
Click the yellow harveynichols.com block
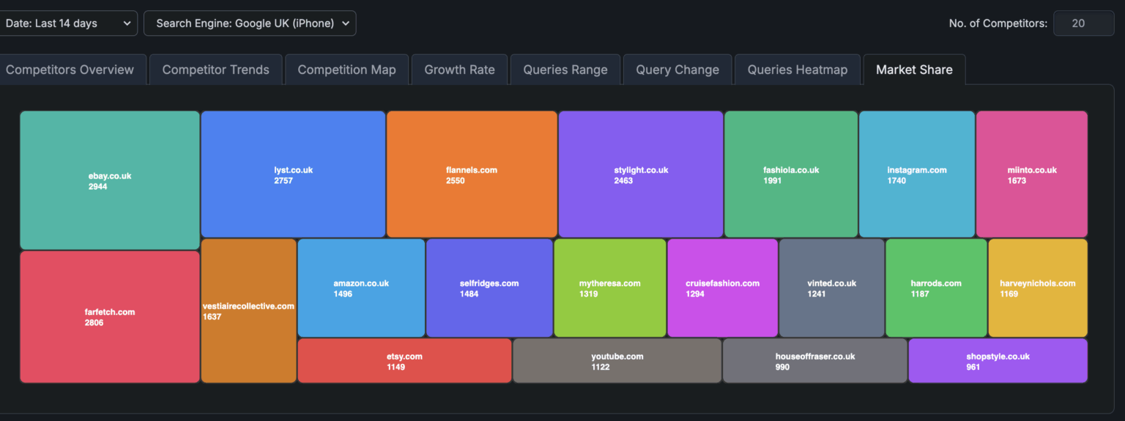click(x=1037, y=288)
